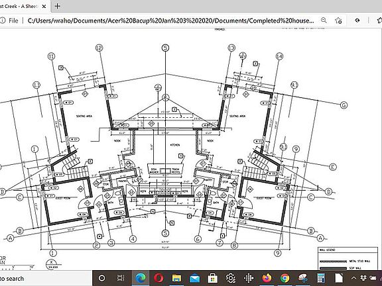Viewport: 382px width, 286px height.
Task: Open the Calculator app in taskbar
Action: [x=321, y=278]
